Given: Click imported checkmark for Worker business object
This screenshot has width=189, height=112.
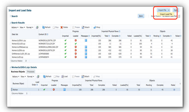Looking at the screenshot, I should point(44,89).
